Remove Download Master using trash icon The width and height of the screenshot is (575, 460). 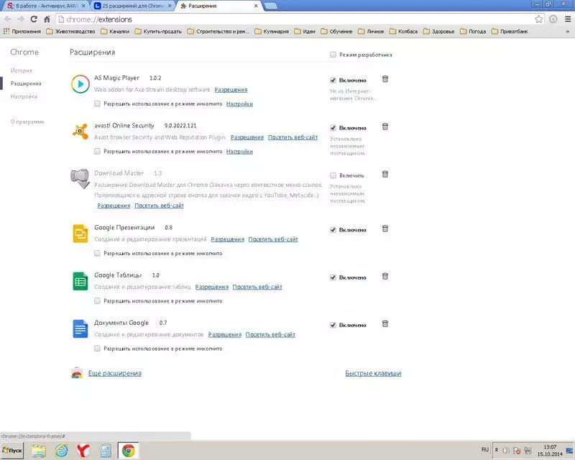click(385, 174)
